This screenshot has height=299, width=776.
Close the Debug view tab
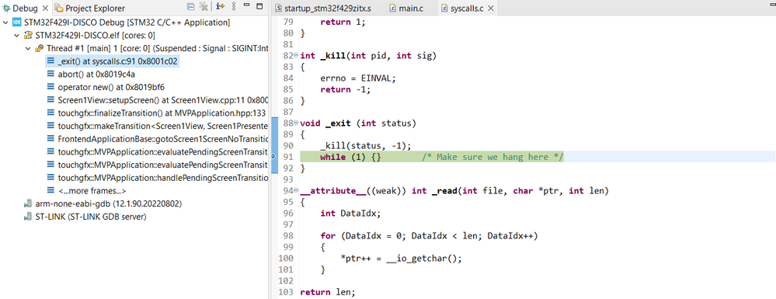click(x=45, y=8)
